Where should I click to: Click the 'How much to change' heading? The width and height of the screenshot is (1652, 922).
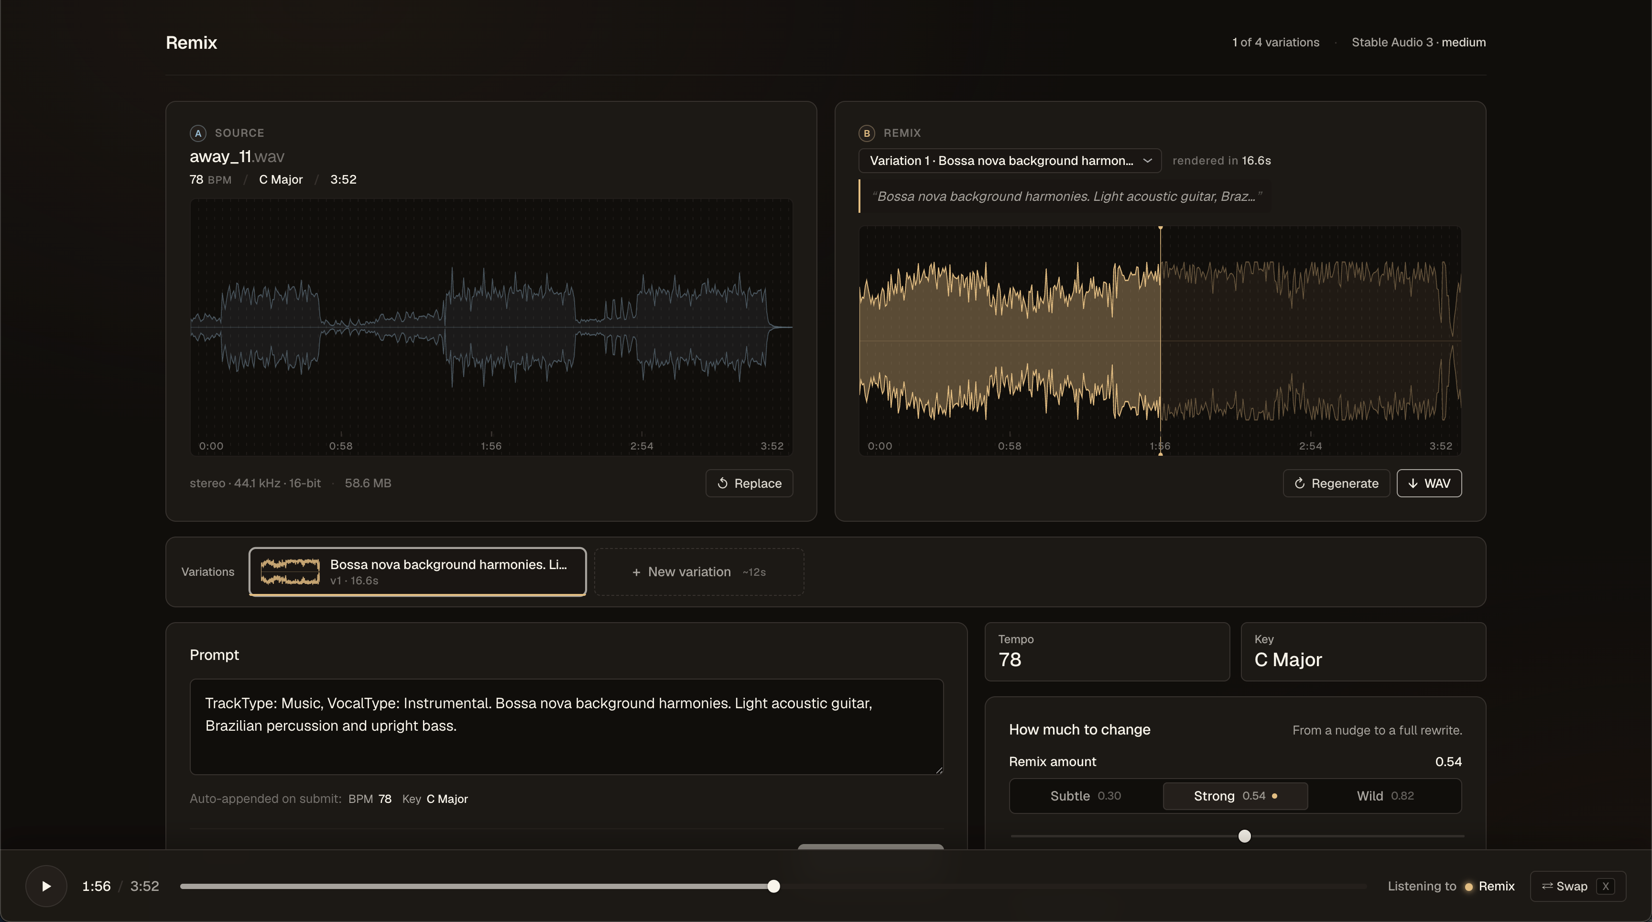coord(1079,729)
